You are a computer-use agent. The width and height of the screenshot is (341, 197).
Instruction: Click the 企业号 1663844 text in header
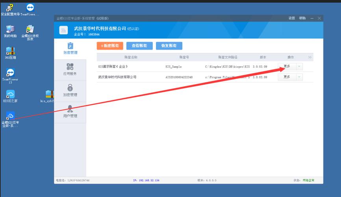(87, 34)
